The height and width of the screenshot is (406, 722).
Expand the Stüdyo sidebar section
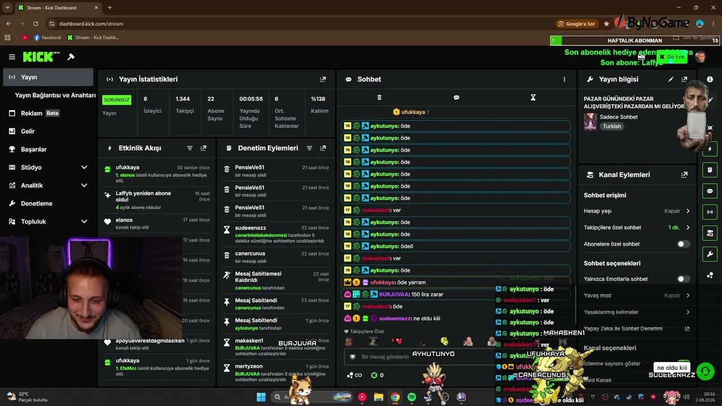(x=84, y=167)
